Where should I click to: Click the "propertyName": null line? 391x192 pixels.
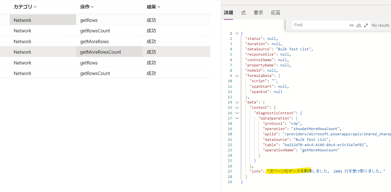[x=268, y=65]
